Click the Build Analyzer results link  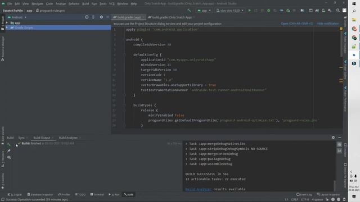point(198,189)
